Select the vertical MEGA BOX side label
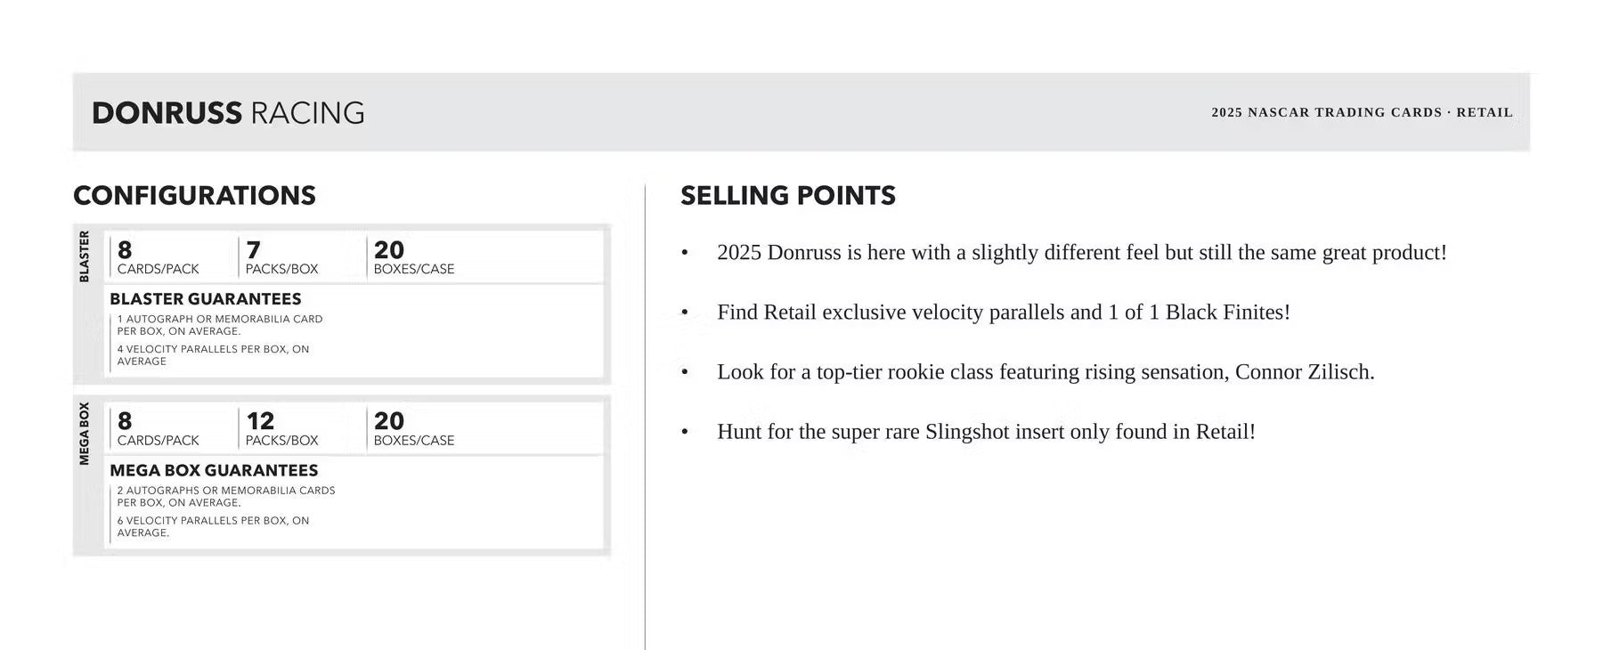 tap(85, 434)
